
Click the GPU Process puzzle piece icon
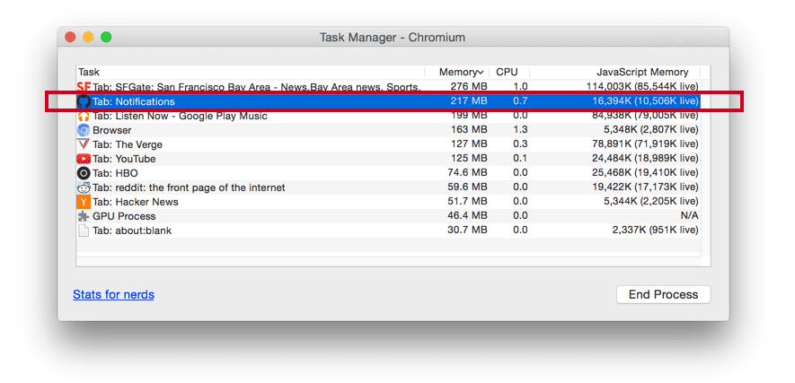pyautogui.click(x=84, y=216)
